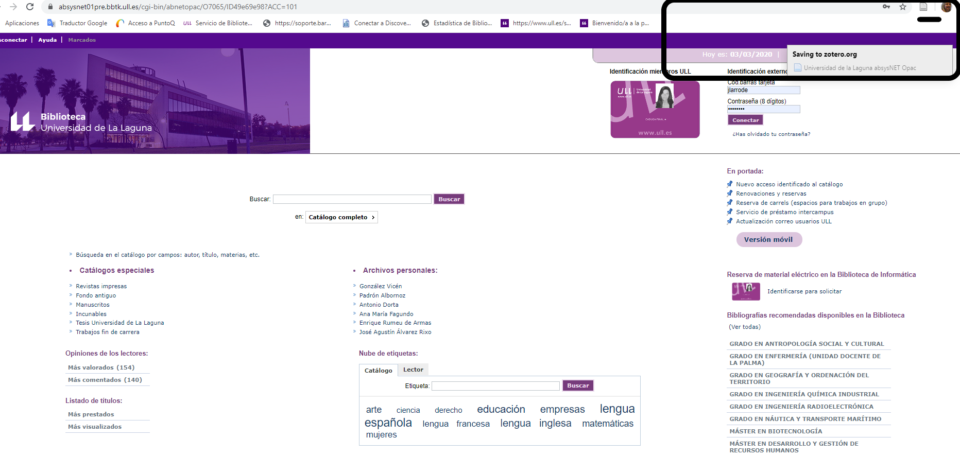Open the ¿Has olvidado tu contraseña? link
Screen dimensions: 960x456
tap(771, 134)
